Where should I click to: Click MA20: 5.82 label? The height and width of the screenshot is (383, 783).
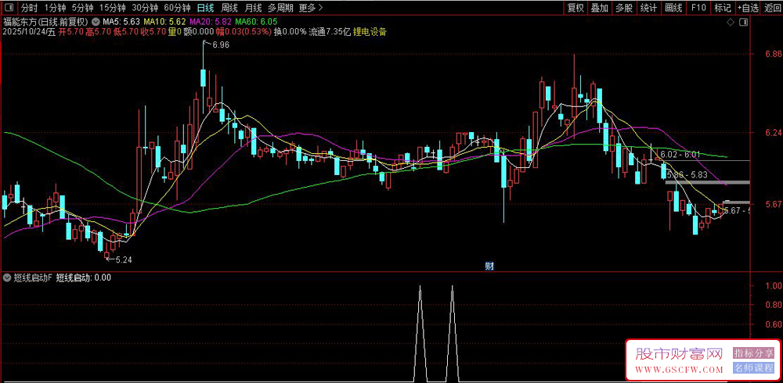pyautogui.click(x=211, y=22)
